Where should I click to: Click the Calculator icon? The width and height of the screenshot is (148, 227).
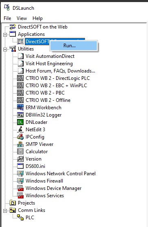coord(20,152)
